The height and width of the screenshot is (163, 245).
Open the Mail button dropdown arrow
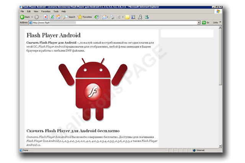(x=108, y=17)
